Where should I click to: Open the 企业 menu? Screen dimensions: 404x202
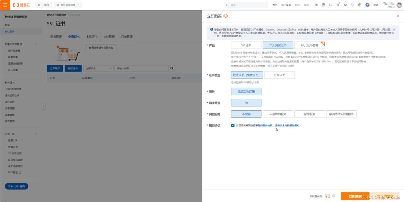pos(297,5)
